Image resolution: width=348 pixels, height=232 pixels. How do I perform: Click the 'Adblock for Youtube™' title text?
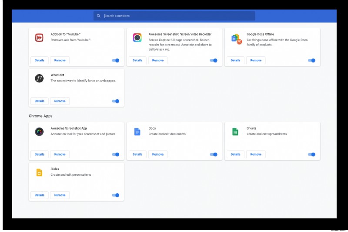click(x=66, y=34)
